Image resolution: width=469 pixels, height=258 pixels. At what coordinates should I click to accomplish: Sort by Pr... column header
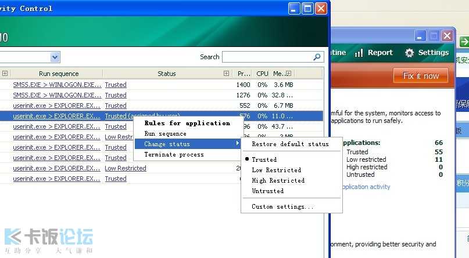(244, 74)
